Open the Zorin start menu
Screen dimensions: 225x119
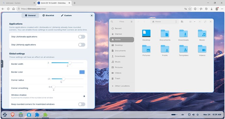pos(5,114)
